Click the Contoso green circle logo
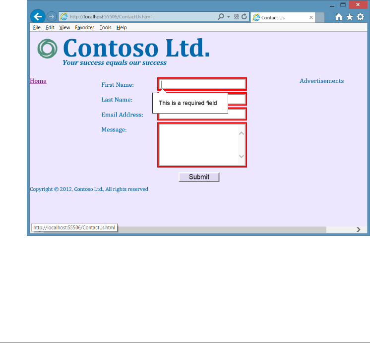The width and height of the screenshot is (370, 343). [48, 49]
